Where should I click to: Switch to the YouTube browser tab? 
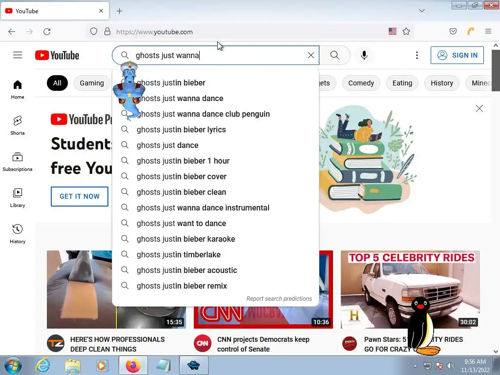pos(55,11)
